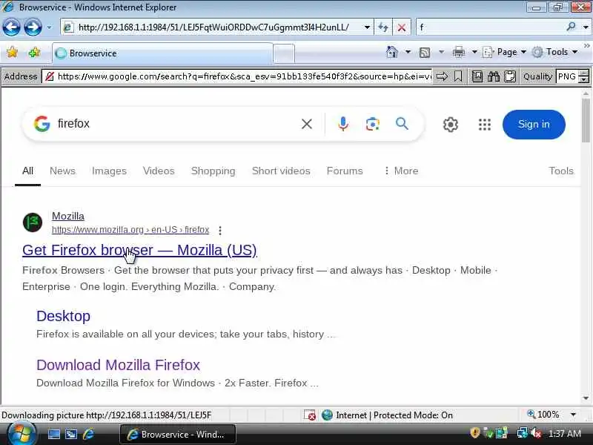Click the IE Back arrow button

click(11, 27)
